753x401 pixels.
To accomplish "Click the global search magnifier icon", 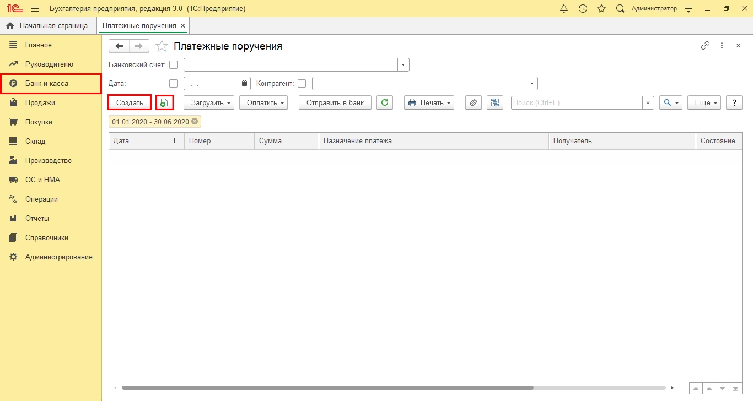I will (x=620, y=9).
